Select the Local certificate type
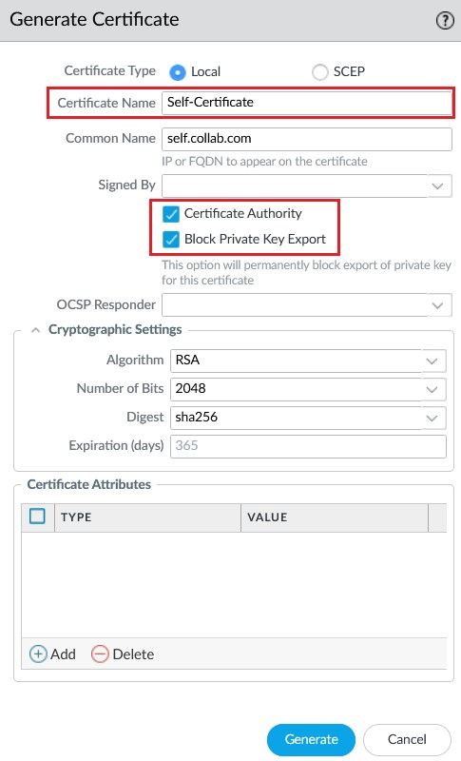Viewport: 461px width, 761px height. [178, 72]
